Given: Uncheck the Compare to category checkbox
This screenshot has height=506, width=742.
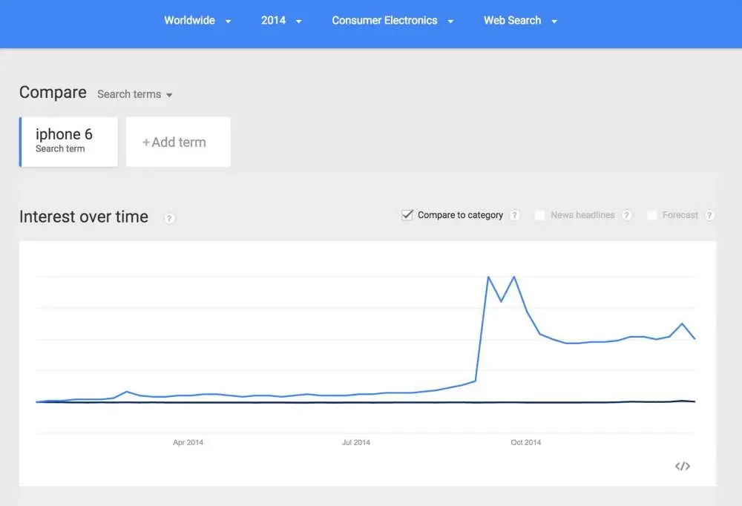Looking at the screenshot, I should 407,215.
